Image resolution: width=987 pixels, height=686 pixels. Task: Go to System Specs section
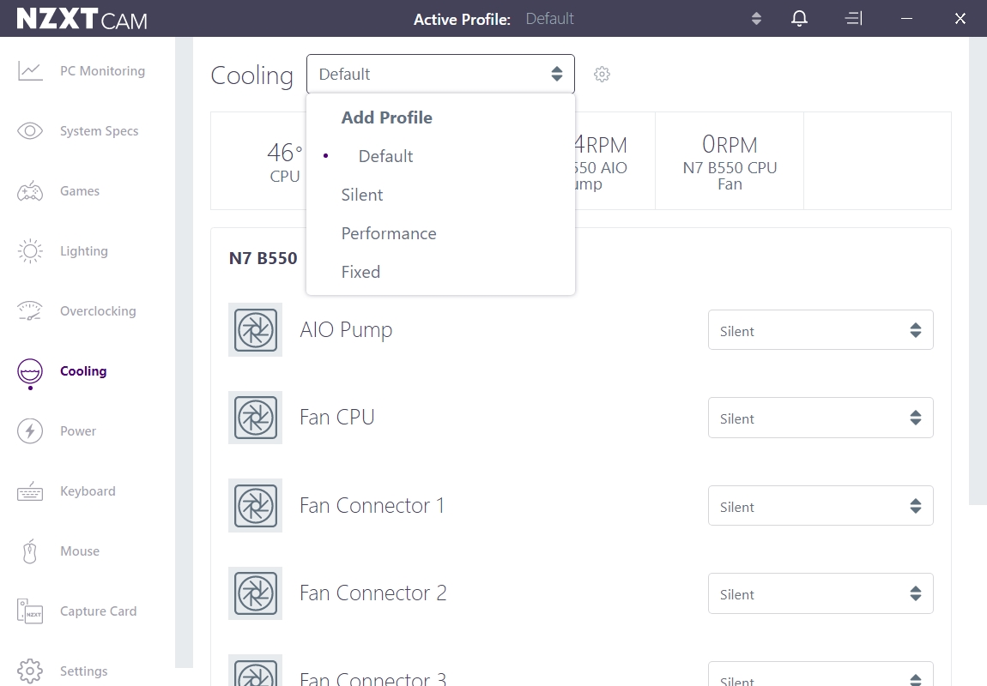point(100,131)
